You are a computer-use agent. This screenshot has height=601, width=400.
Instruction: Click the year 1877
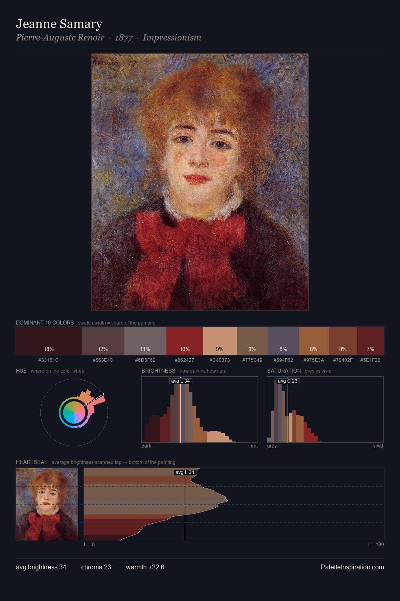point(124,38)
